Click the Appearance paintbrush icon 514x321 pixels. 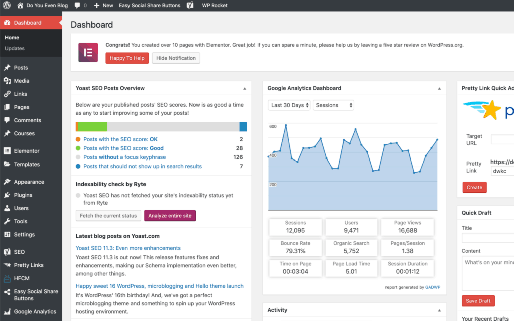click(7, 182)
